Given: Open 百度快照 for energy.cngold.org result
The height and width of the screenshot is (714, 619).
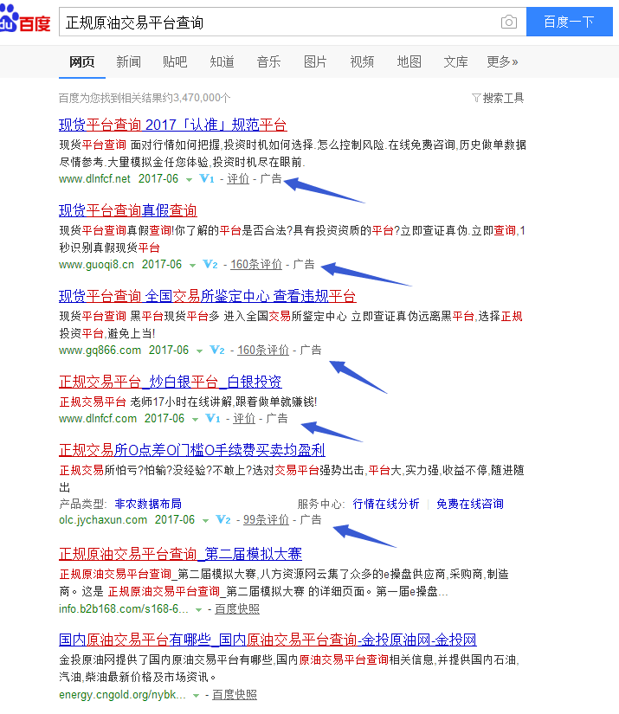Looking at the screenshot, I should coord(235,694).
